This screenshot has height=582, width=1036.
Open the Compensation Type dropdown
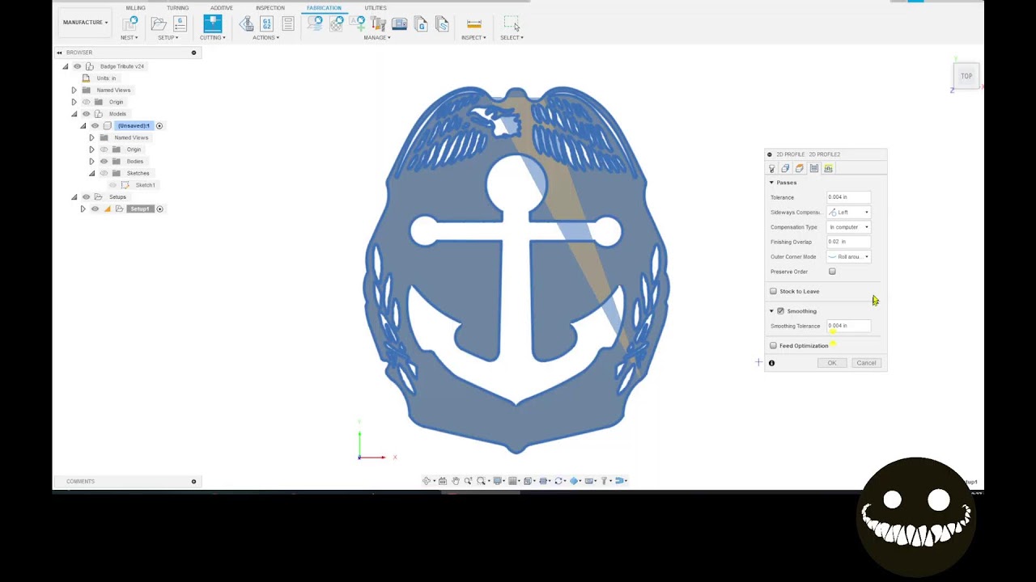click(848, 227)
